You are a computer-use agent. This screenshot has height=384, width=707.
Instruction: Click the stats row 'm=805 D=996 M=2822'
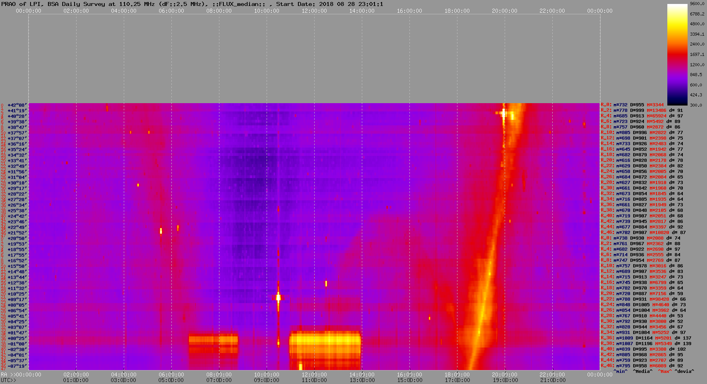pos(642,133)
